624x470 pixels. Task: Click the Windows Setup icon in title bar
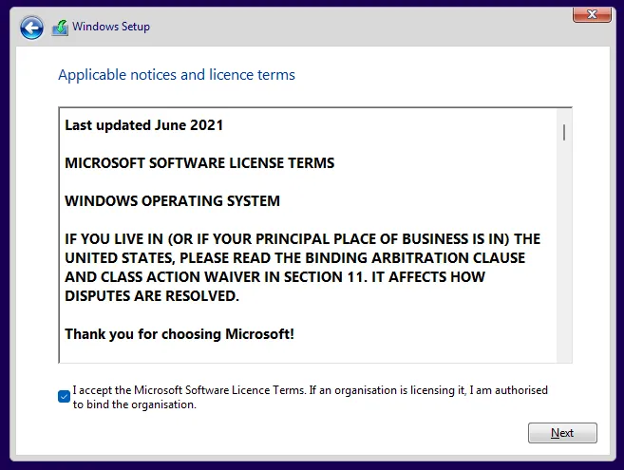pyautogui.click(x=60, y=28)
